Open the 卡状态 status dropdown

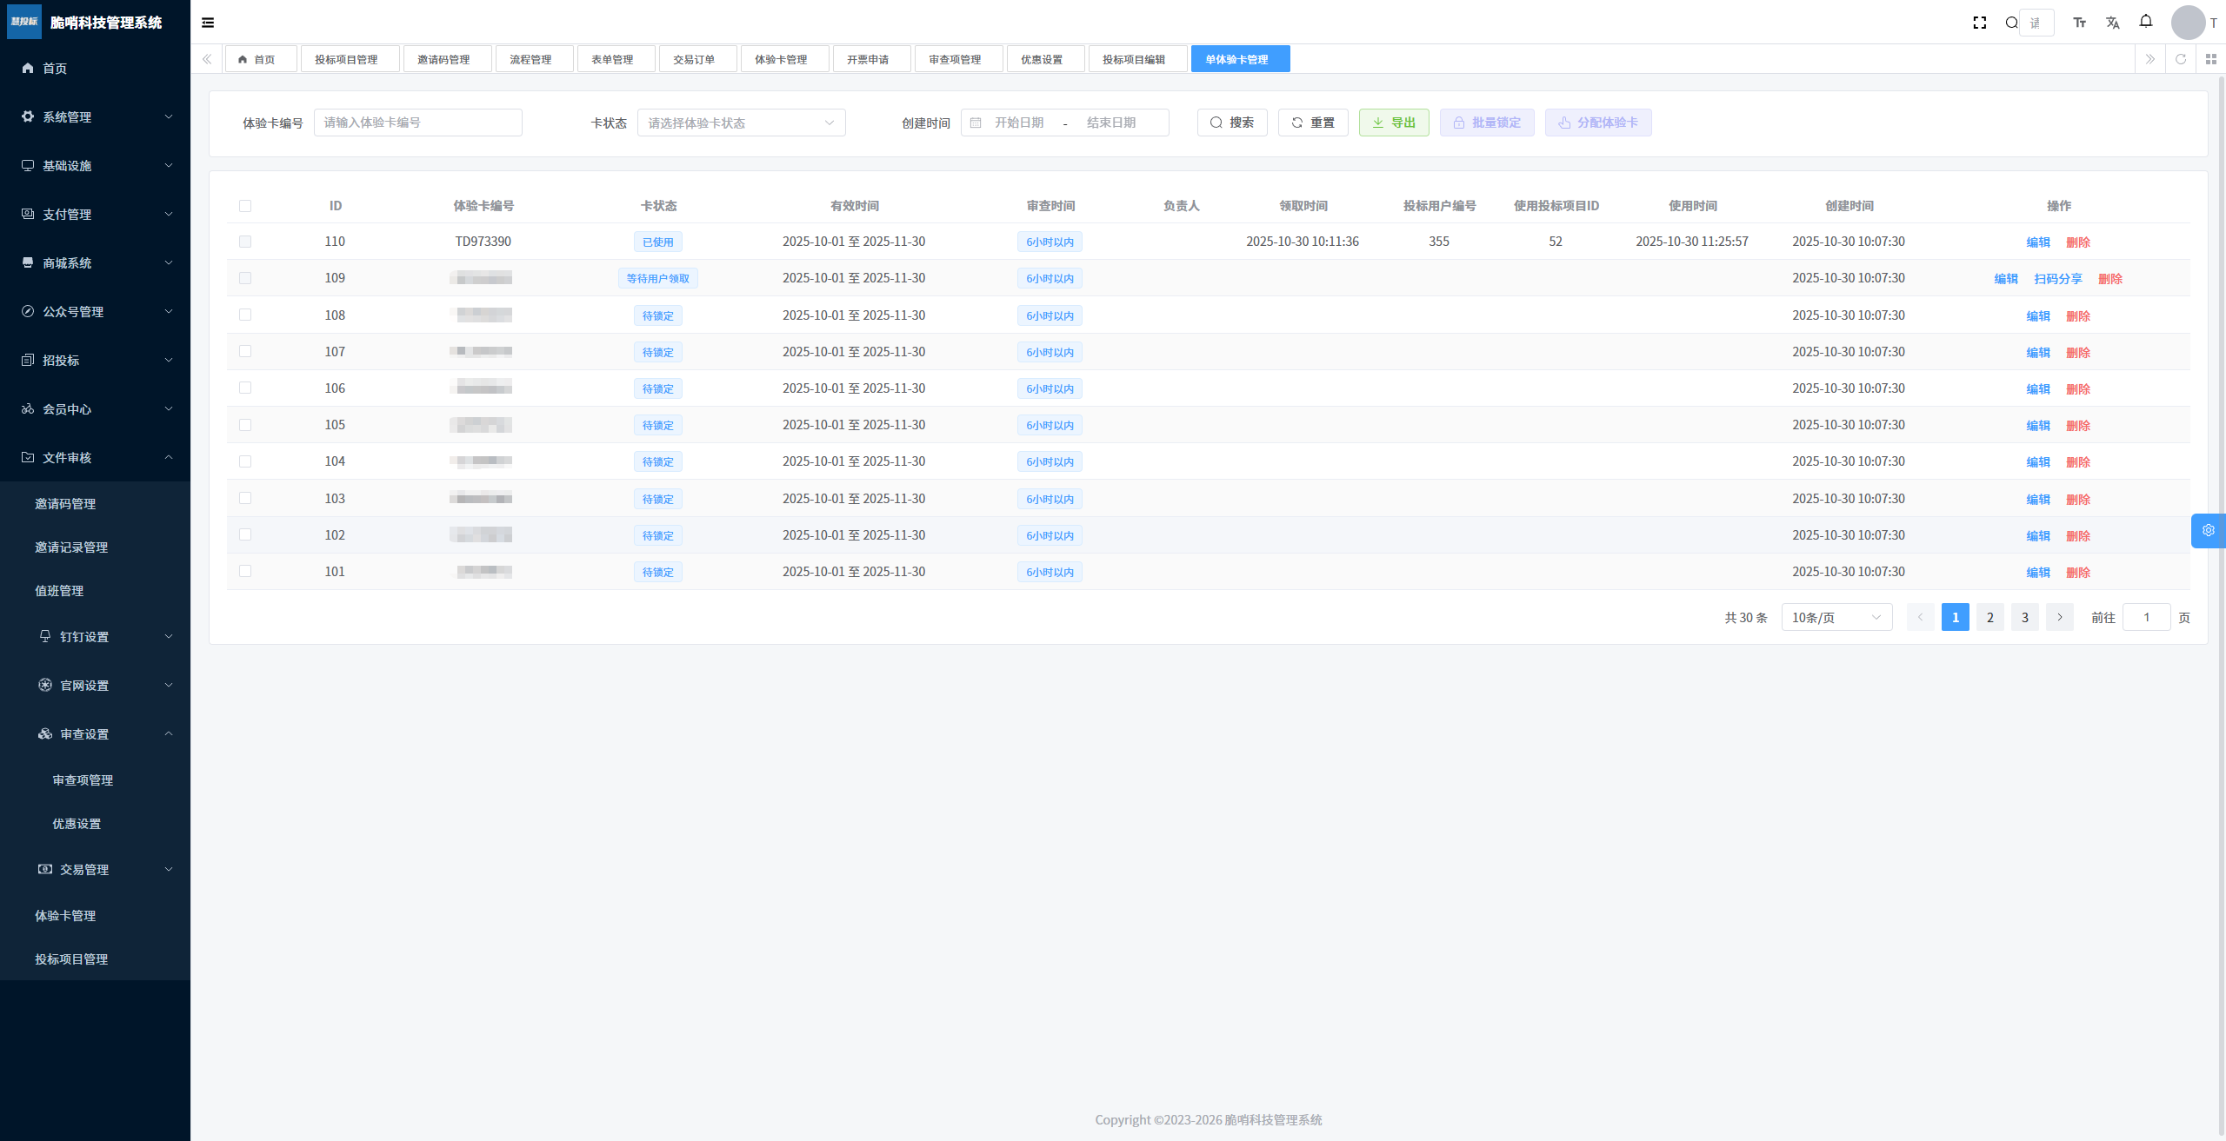741,123
